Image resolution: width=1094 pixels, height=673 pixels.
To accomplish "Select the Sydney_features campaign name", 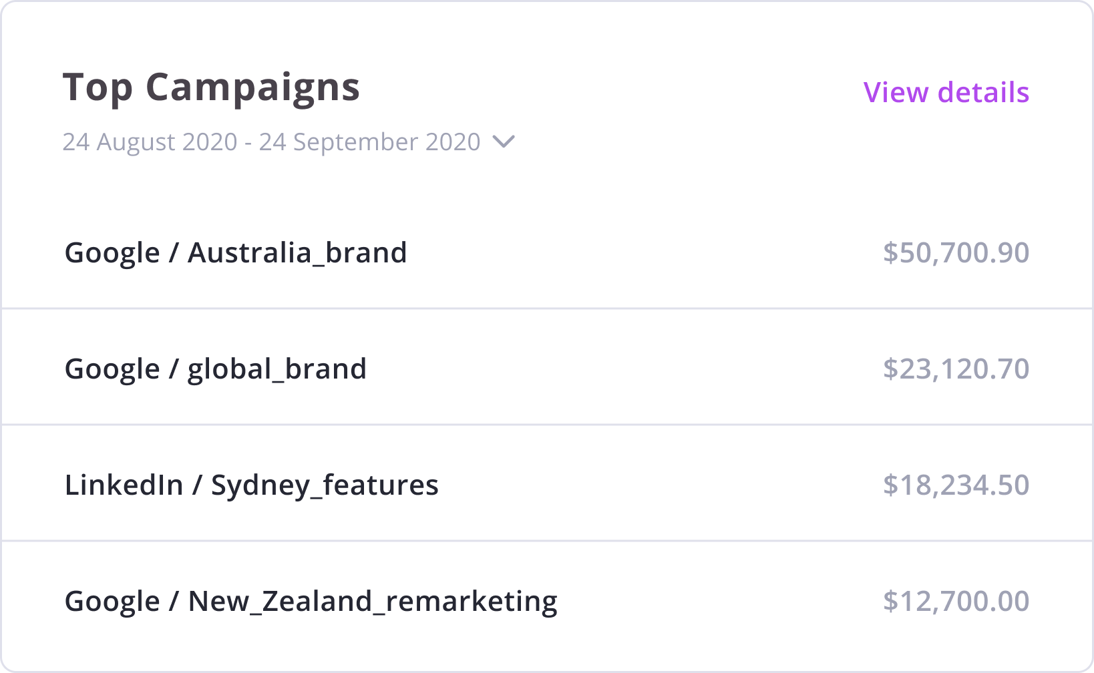I will pyautogui.click(x=325, y=485).
